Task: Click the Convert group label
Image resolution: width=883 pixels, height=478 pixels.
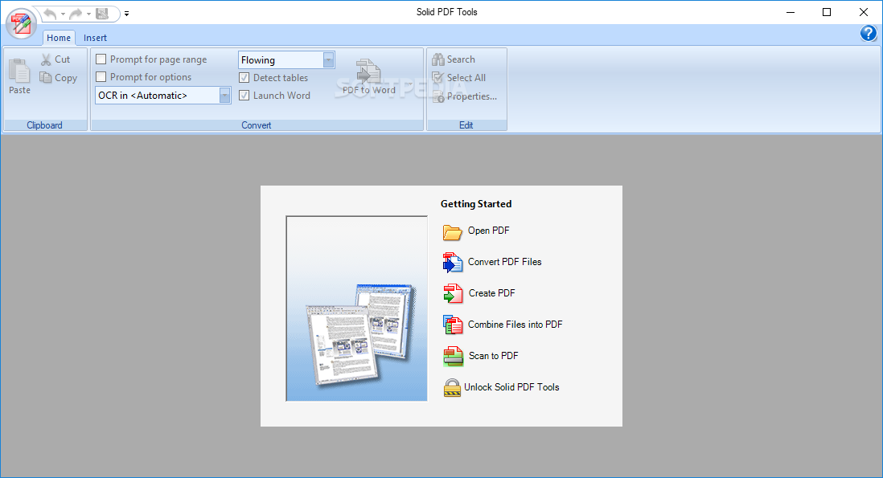Action: point(257,125)
